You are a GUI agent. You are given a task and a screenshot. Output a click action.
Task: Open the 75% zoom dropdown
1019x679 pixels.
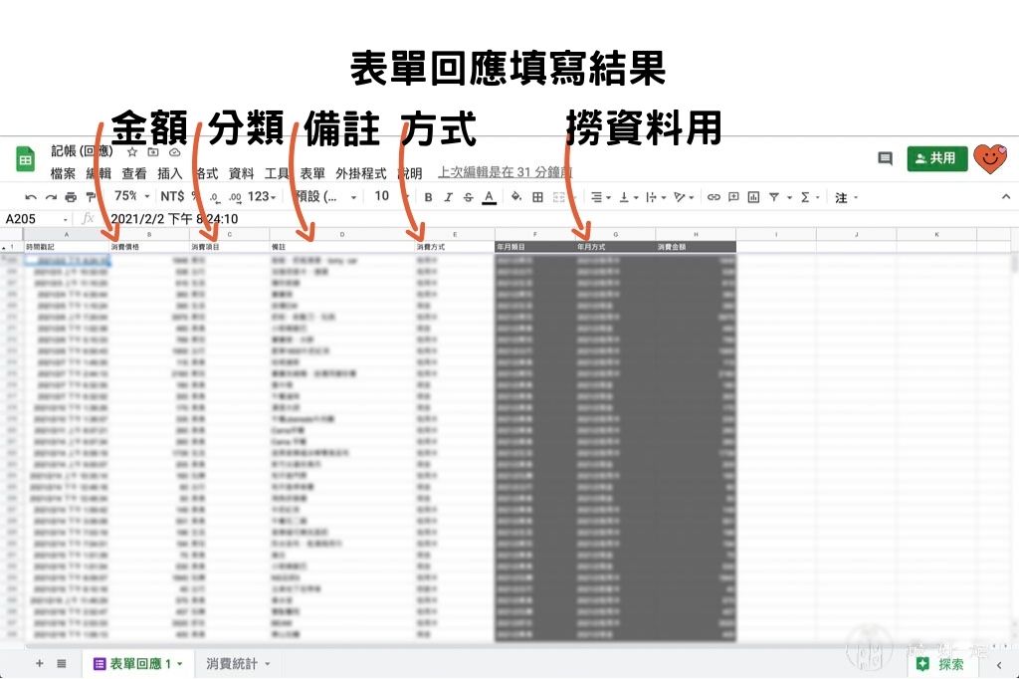pyautogui.click(x=132, y=196)
